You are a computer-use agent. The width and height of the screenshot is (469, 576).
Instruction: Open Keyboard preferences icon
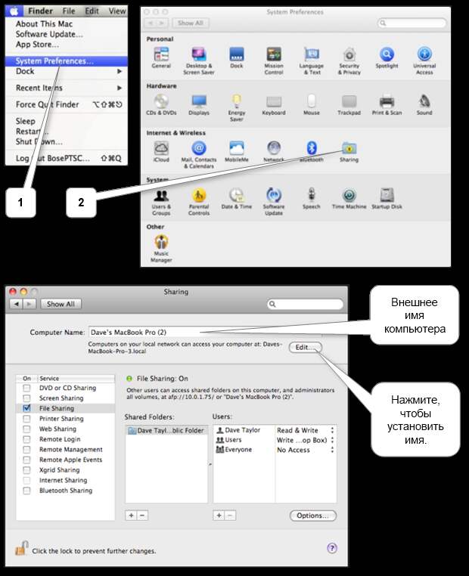[274, 101]
